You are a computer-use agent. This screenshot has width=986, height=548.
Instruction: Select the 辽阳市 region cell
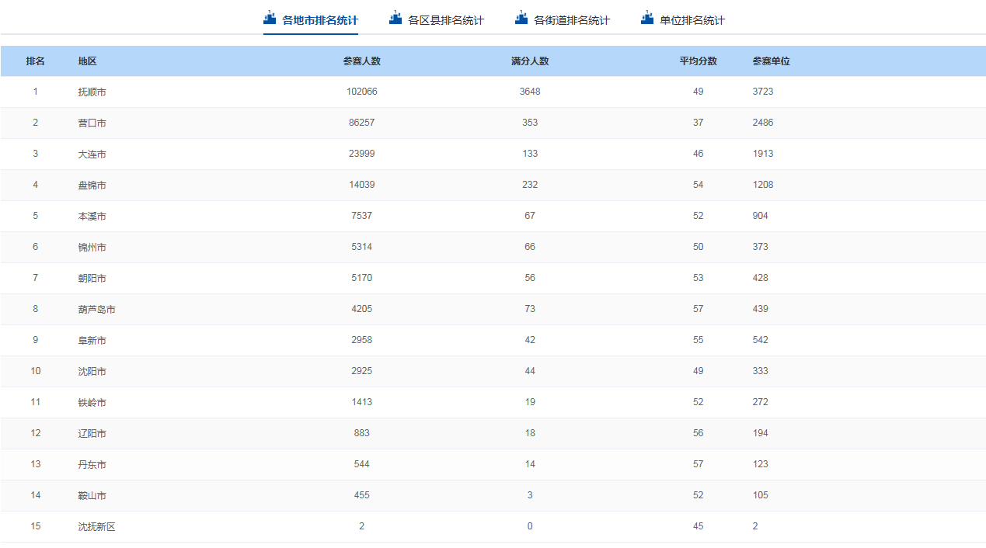92,434
